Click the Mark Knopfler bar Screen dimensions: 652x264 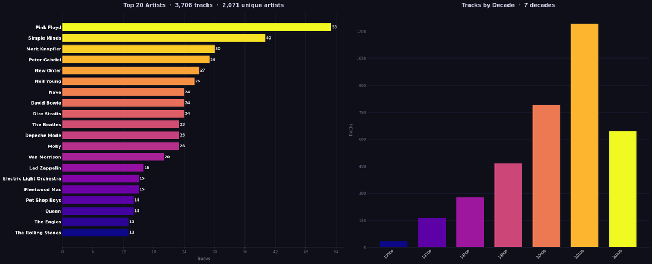tap(139, 49)
